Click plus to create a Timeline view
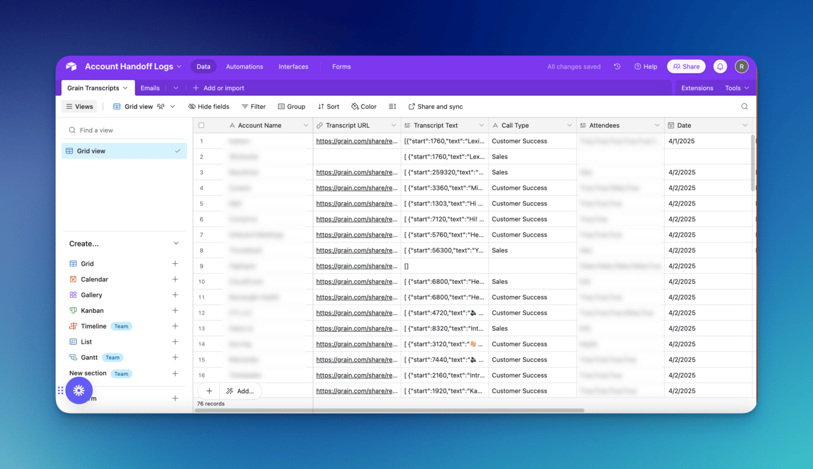Screen dimensions: 813x469 [x=175, y=326]
